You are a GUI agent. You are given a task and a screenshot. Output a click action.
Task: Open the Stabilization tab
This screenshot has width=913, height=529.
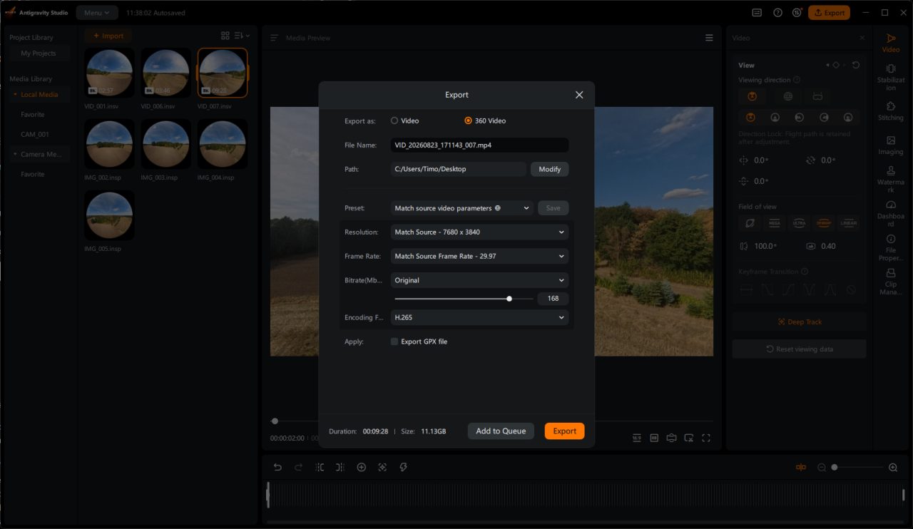891,78
